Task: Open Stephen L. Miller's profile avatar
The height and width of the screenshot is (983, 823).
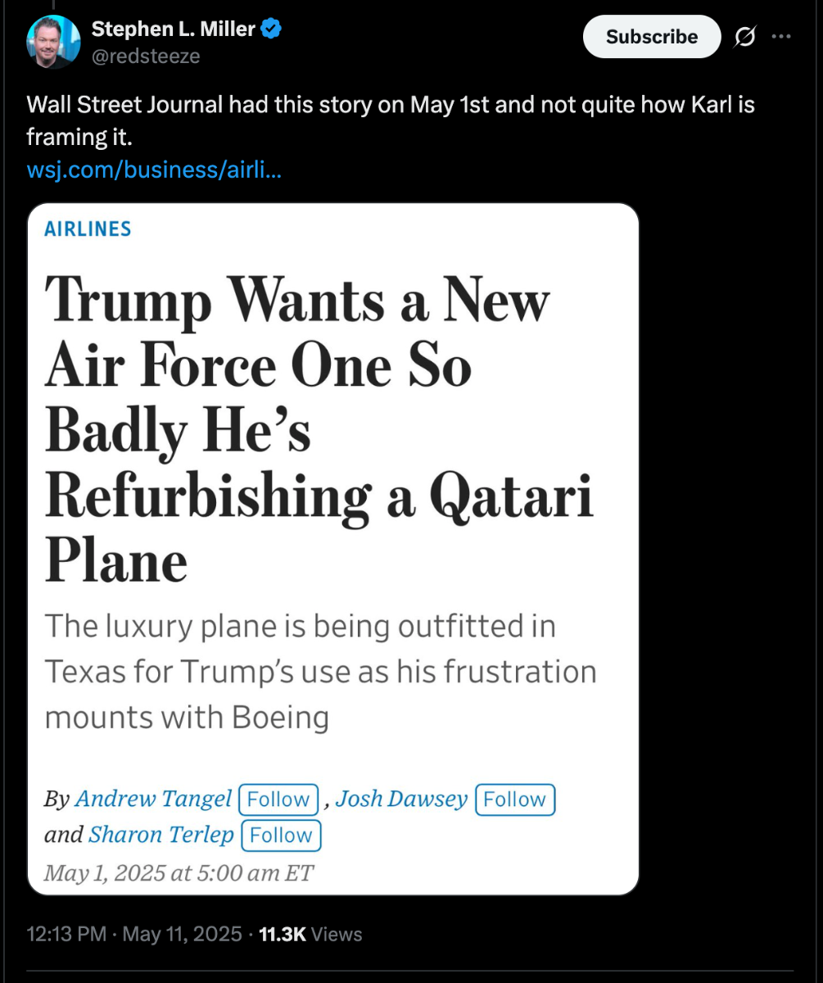Action: click(x=54, y=42)
